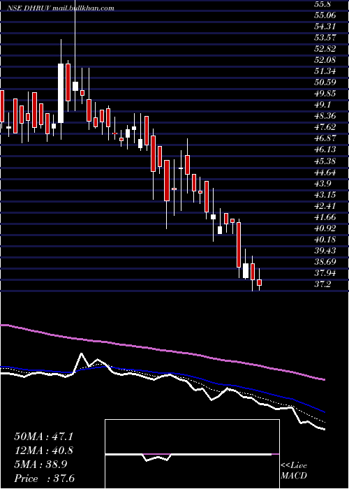The height and width of the screenshot is (489, 349).
Task: Click the last red candlestick near 37.2
Action: coord(259,282)
